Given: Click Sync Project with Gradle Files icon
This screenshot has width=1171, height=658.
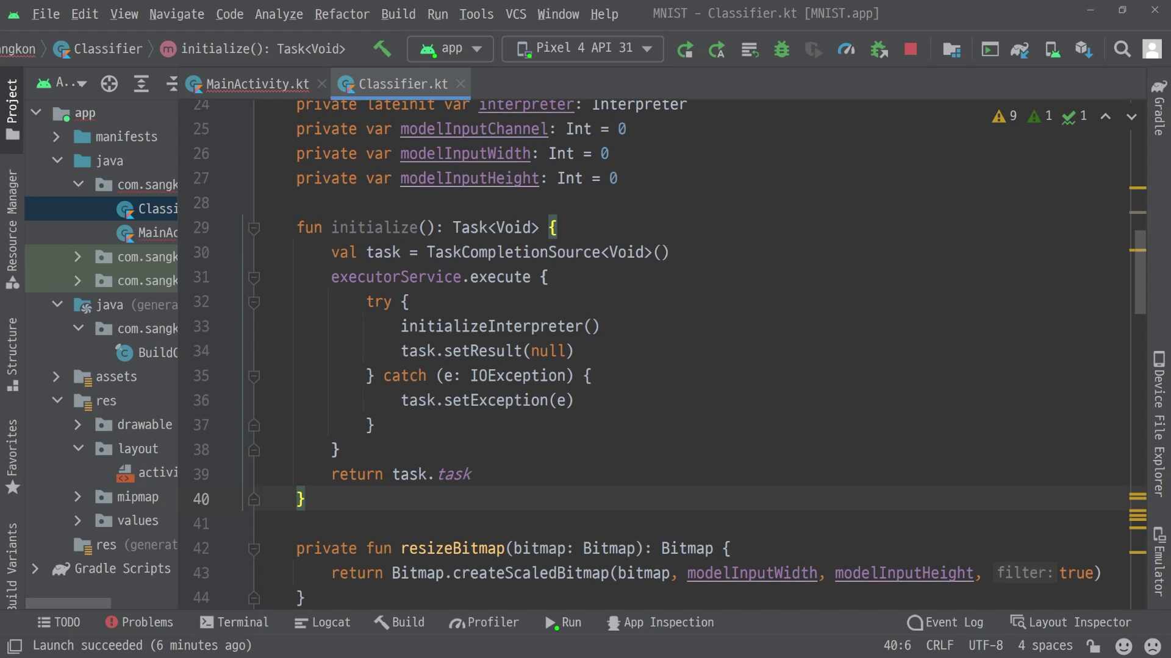Looking at the screenshot, I should pyautogui.click(x=1019, y=49).
